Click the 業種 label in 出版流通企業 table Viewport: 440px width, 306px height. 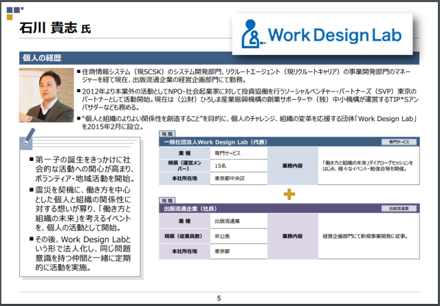coord(184,221)
